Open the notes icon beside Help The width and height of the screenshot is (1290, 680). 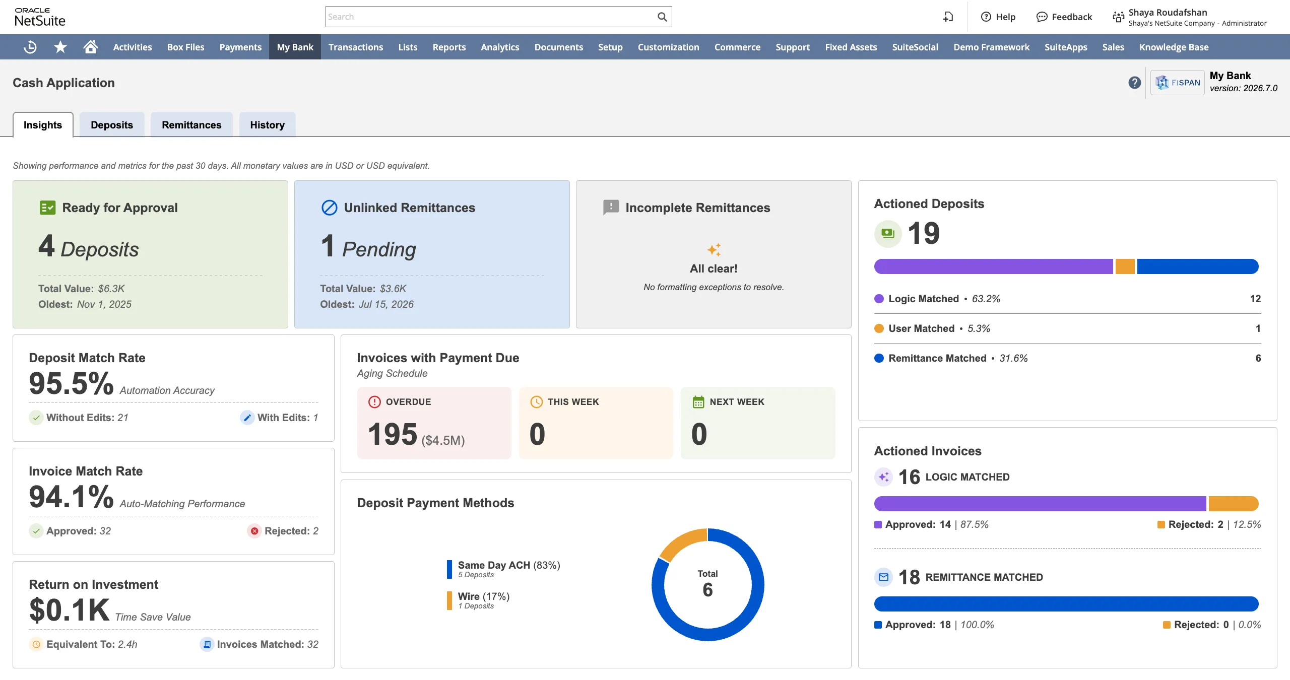click(948, 17)
